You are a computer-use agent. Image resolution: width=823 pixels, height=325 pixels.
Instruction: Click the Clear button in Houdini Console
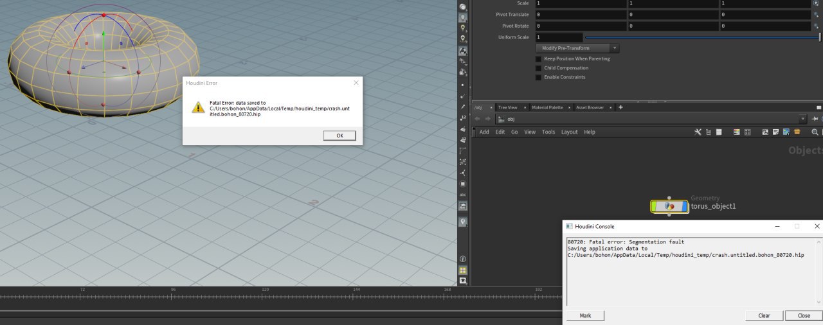[764, 315]
